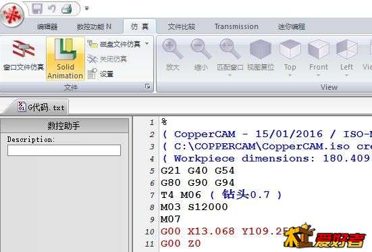
Task: Click the Description input field
Action: click(x=64, y=150)
